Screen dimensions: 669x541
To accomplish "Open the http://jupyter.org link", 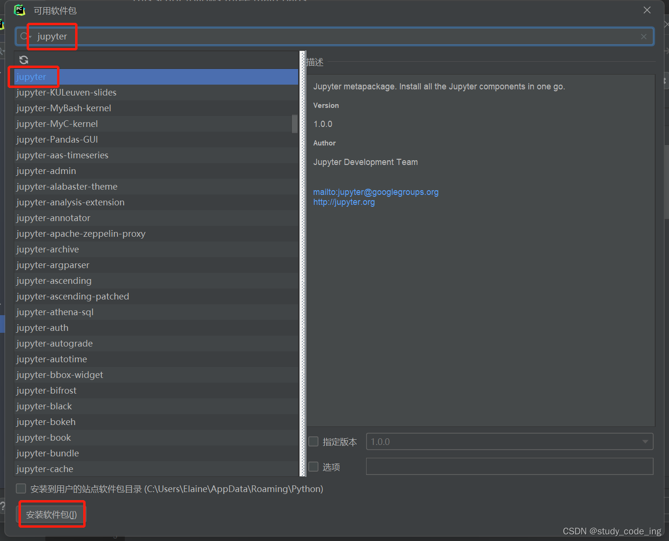I will click(x=344, y=202).
